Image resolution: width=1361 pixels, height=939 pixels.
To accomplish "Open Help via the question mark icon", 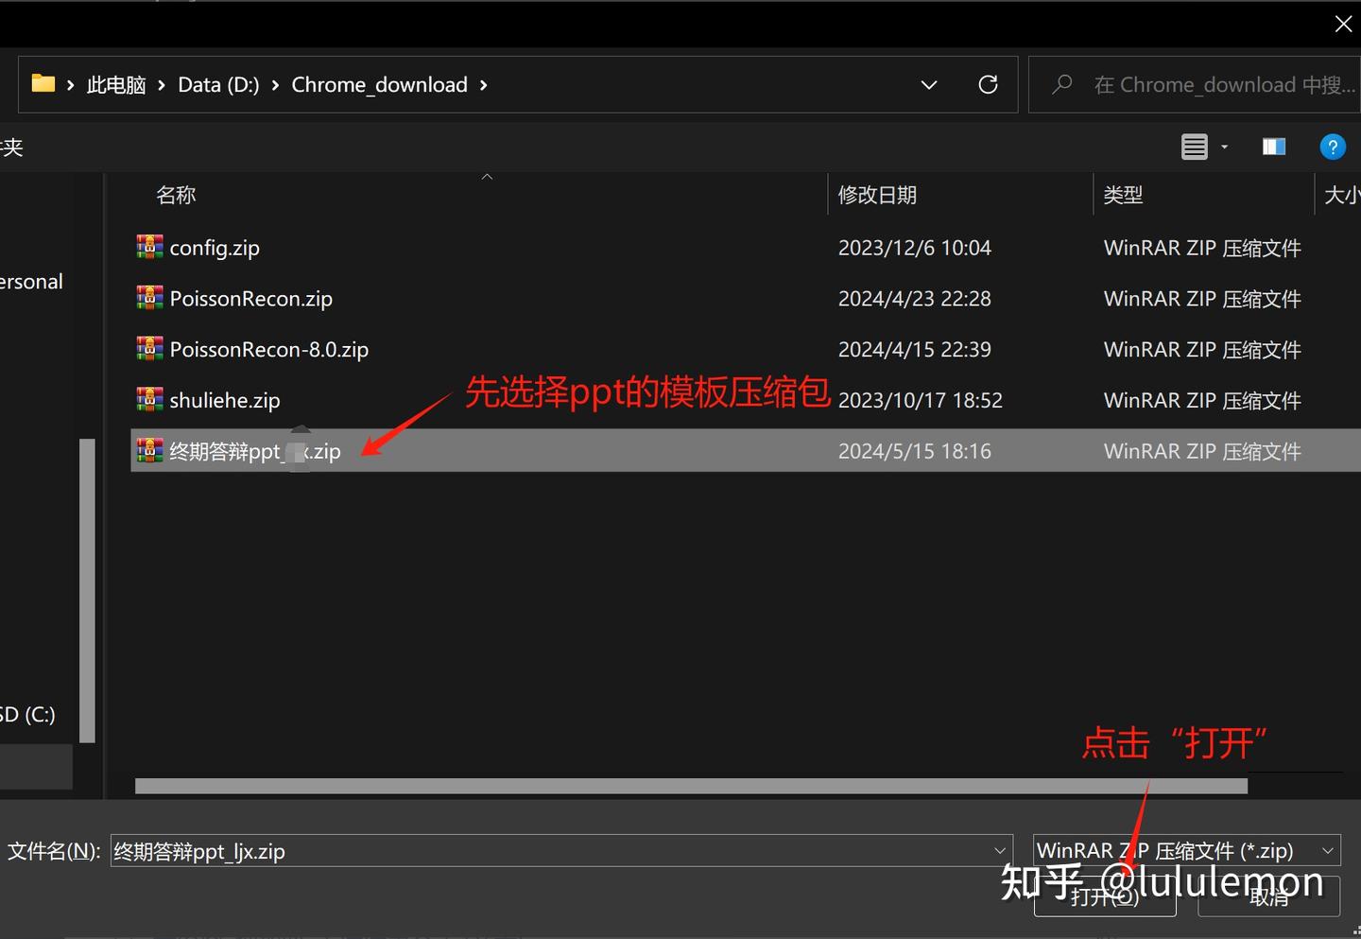I will coord(1333,147).
